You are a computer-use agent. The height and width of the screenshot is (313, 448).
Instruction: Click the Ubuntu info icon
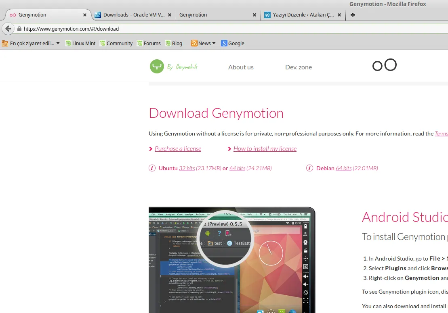(152, 168)
